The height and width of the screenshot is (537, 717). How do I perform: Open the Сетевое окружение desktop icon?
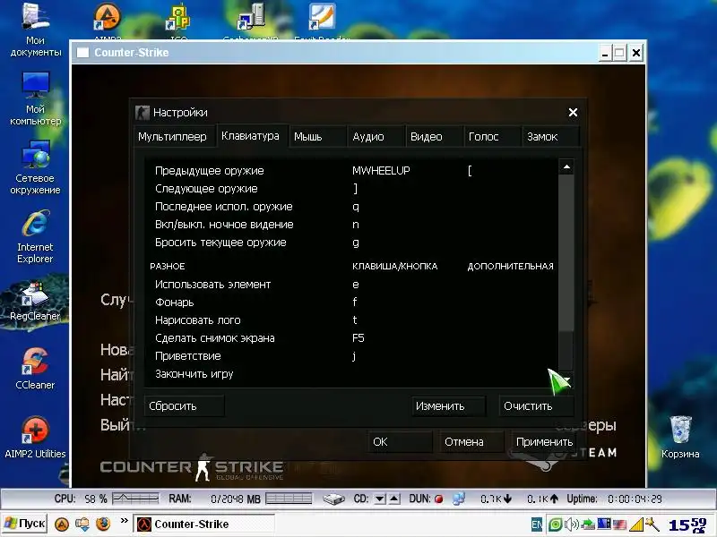coord(35,167)
